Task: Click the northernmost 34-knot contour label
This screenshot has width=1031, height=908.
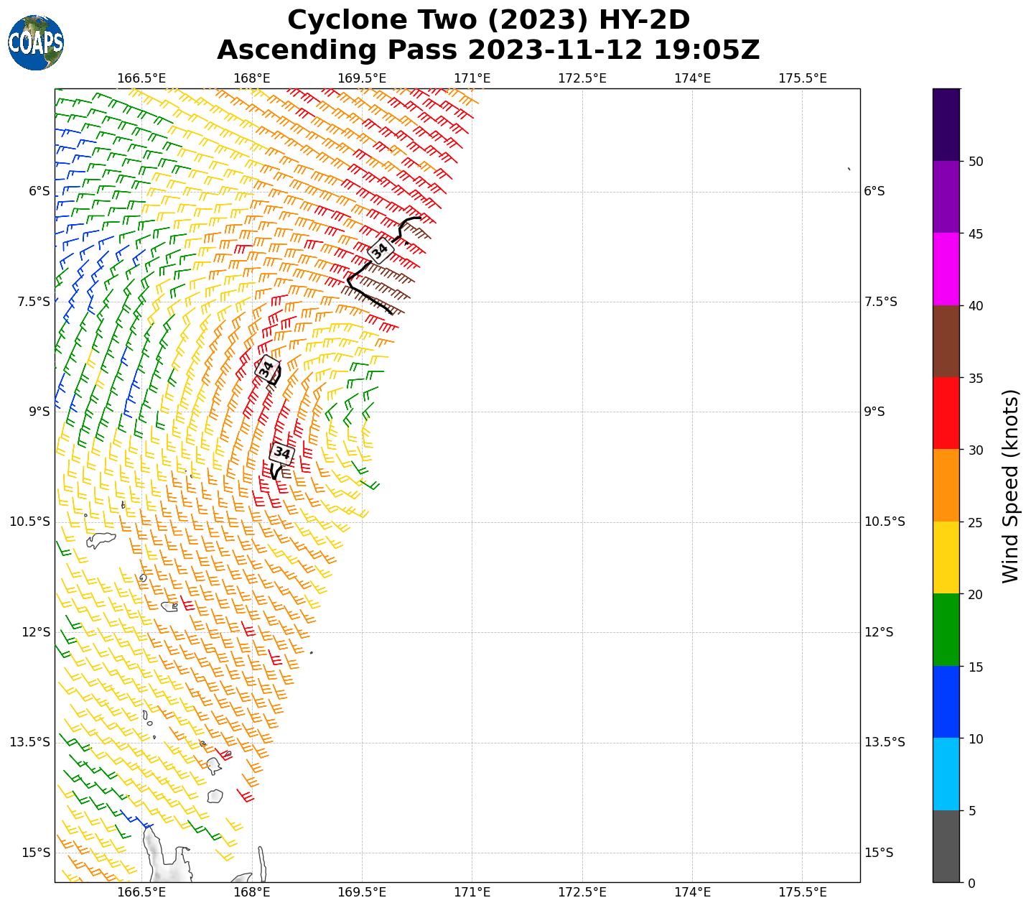Action: (x=379, y=251)
